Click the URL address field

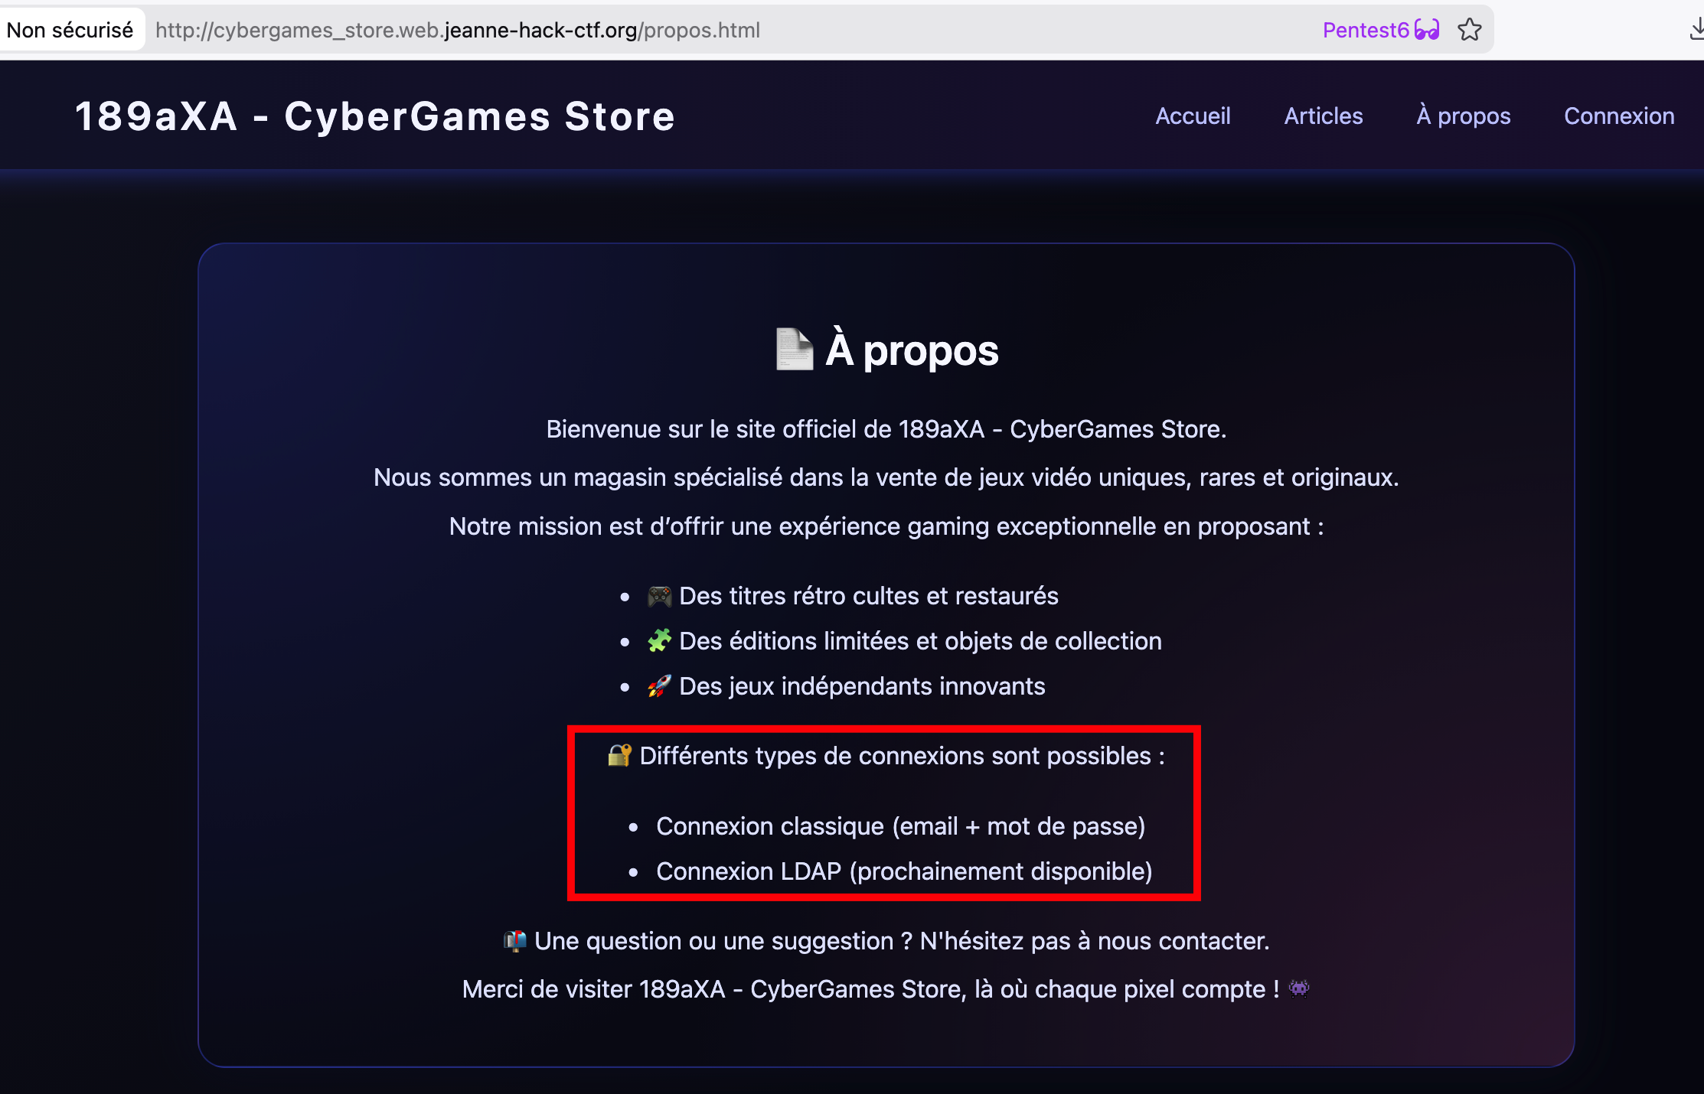click(458, 30)
